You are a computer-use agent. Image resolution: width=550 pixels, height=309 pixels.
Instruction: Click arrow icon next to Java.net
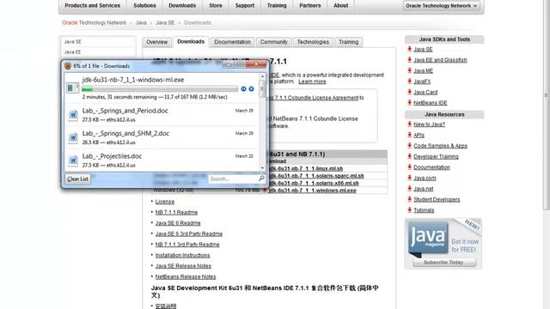tap(409, 189)
